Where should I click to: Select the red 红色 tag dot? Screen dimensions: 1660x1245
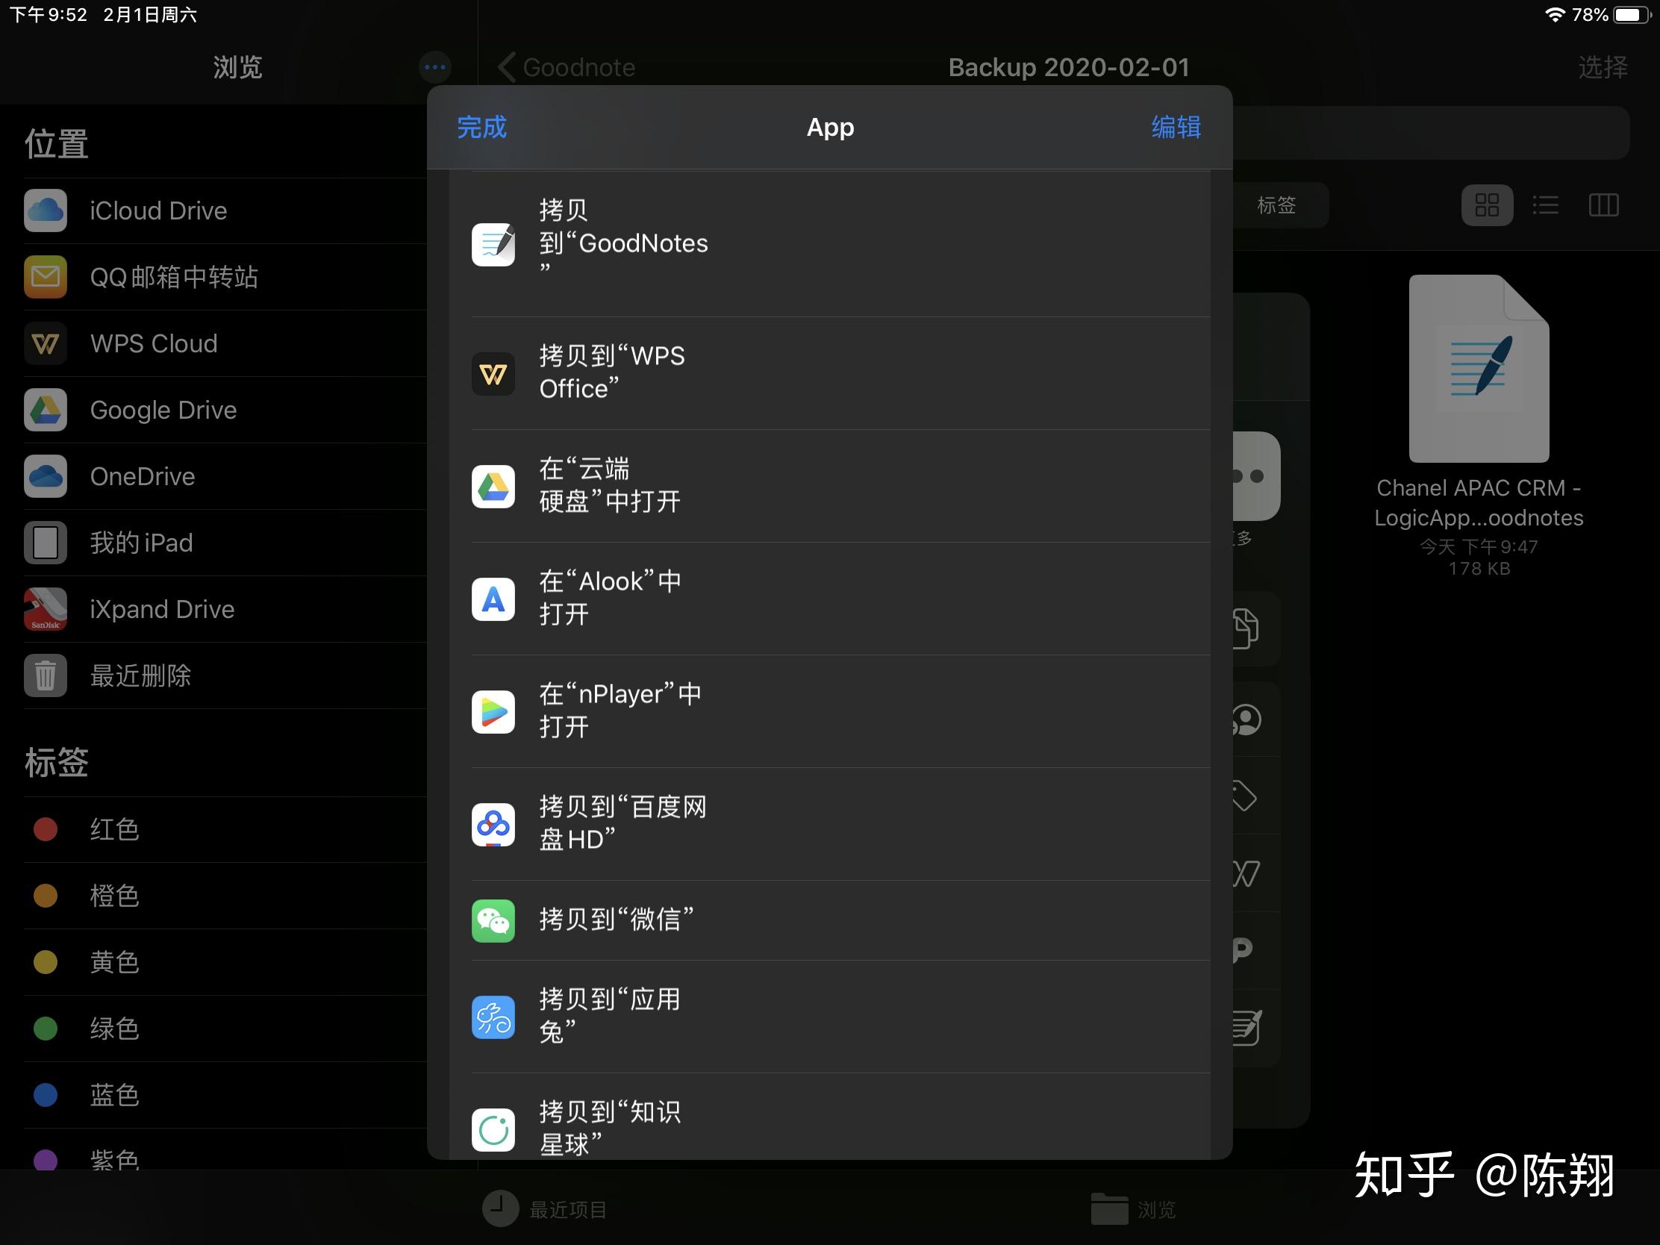click(x=46, y=829)
